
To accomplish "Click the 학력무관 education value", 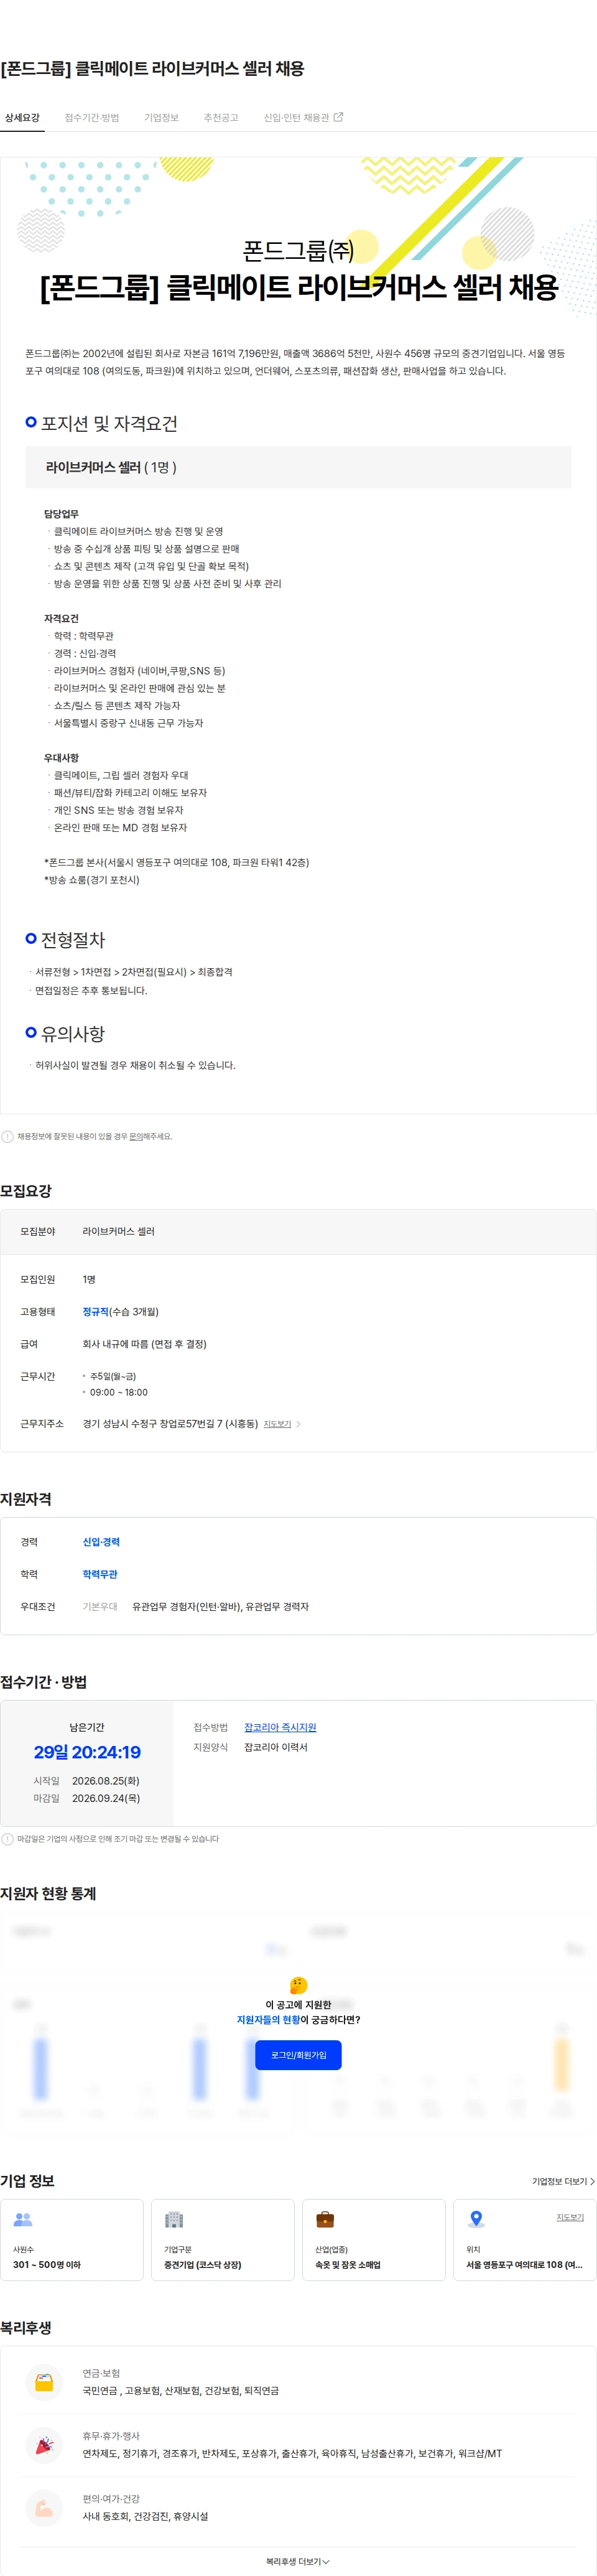I will pyautogui.click(x=100, y=1574).
